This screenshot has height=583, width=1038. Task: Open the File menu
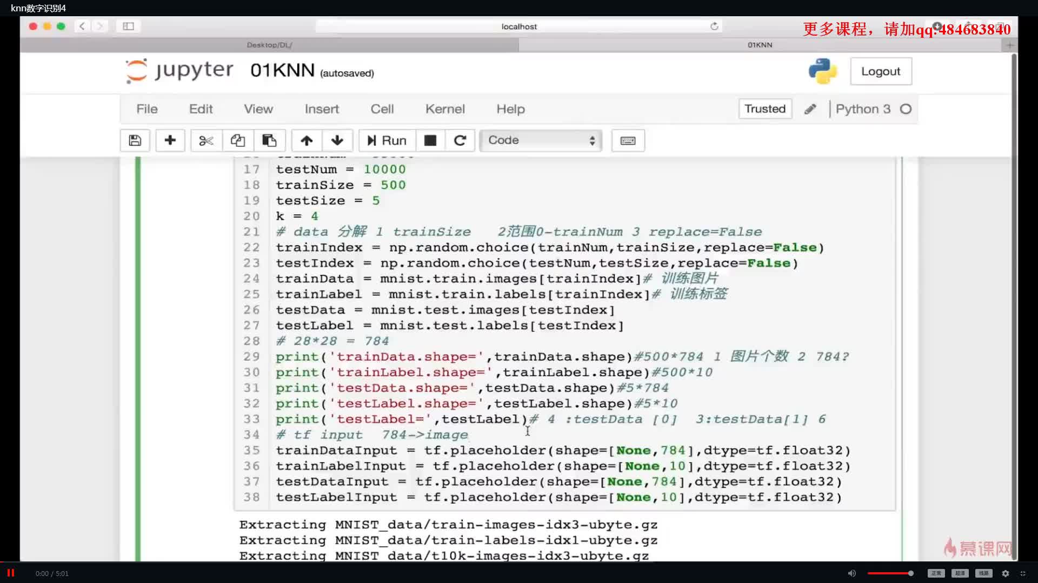(147, 109)
